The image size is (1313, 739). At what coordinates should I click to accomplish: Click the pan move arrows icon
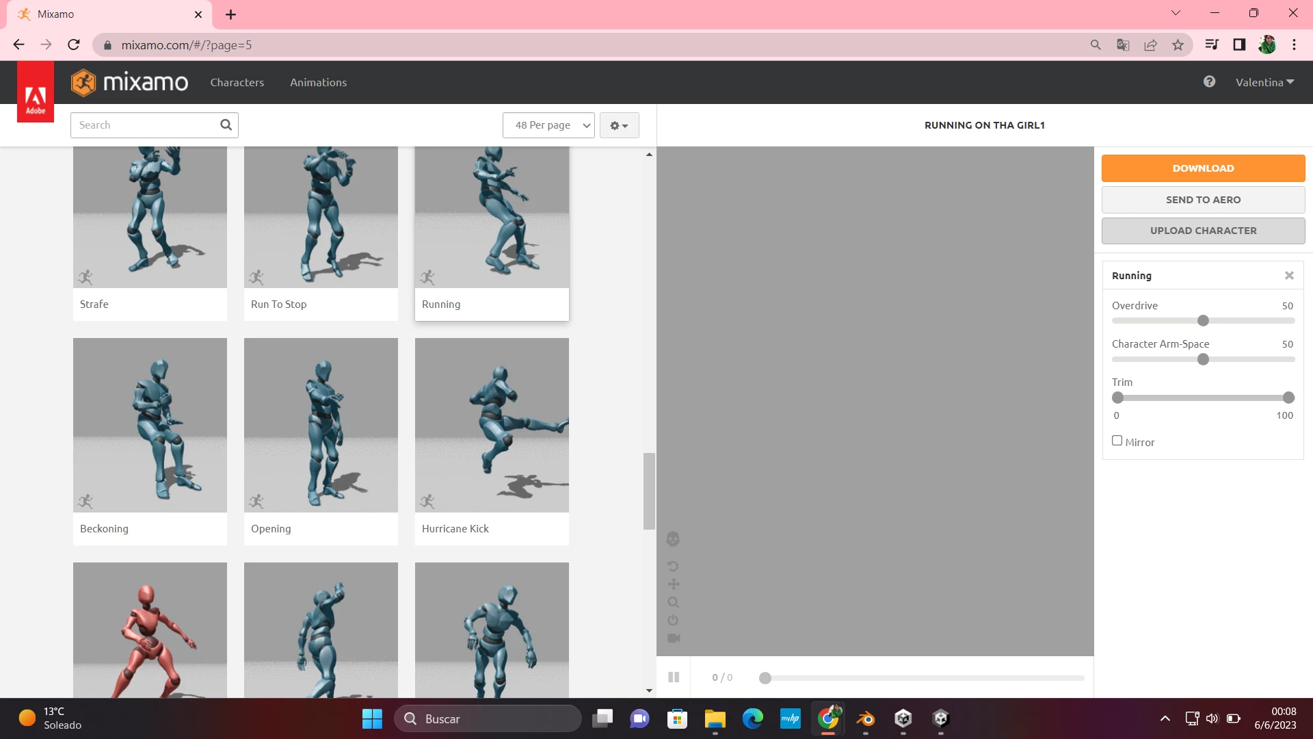[673, 584]
